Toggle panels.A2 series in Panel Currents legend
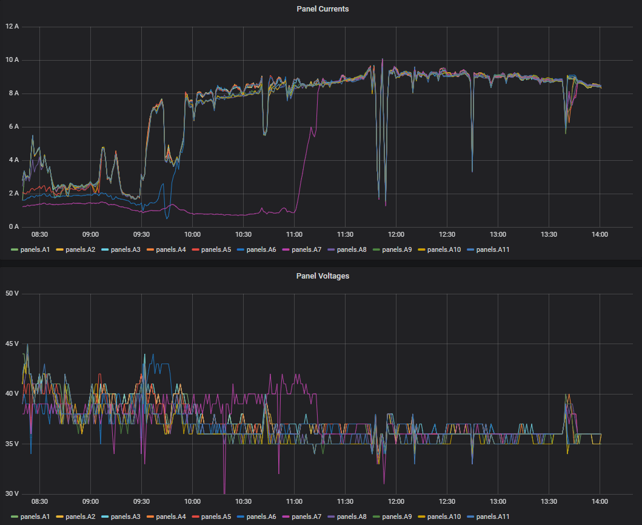 click(x=81, y=249)
